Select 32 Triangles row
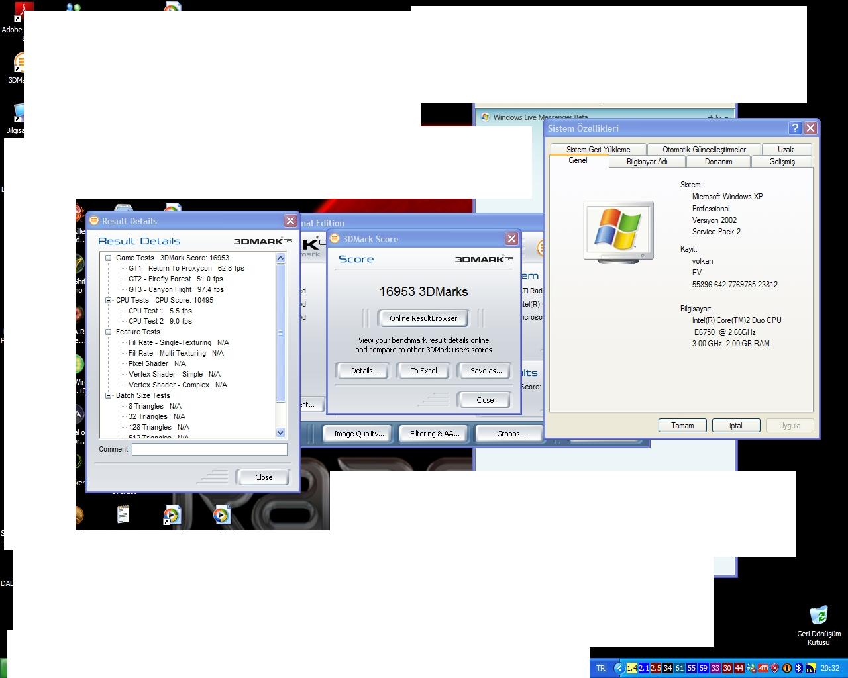 [x=157, y=417]
